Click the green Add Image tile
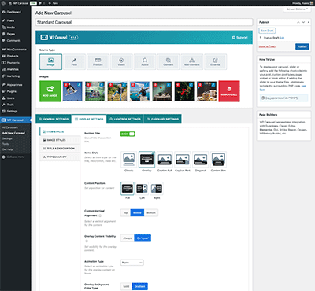Viewport: 315px width, 291px height. click(50, 91)
